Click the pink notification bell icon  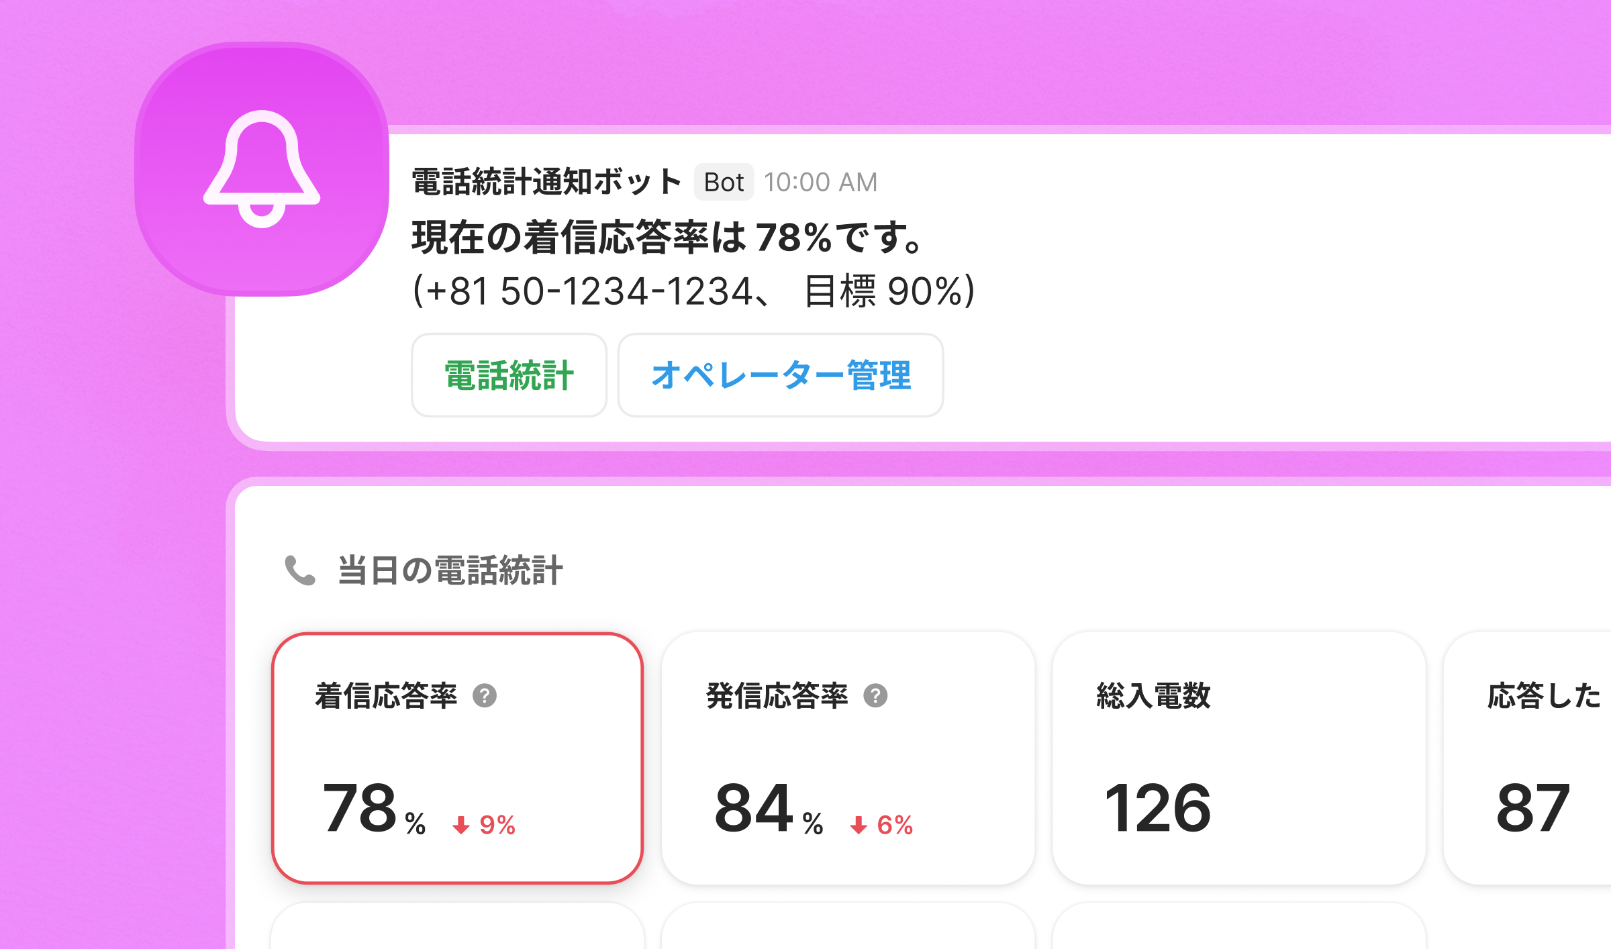[x=262, y=169]
